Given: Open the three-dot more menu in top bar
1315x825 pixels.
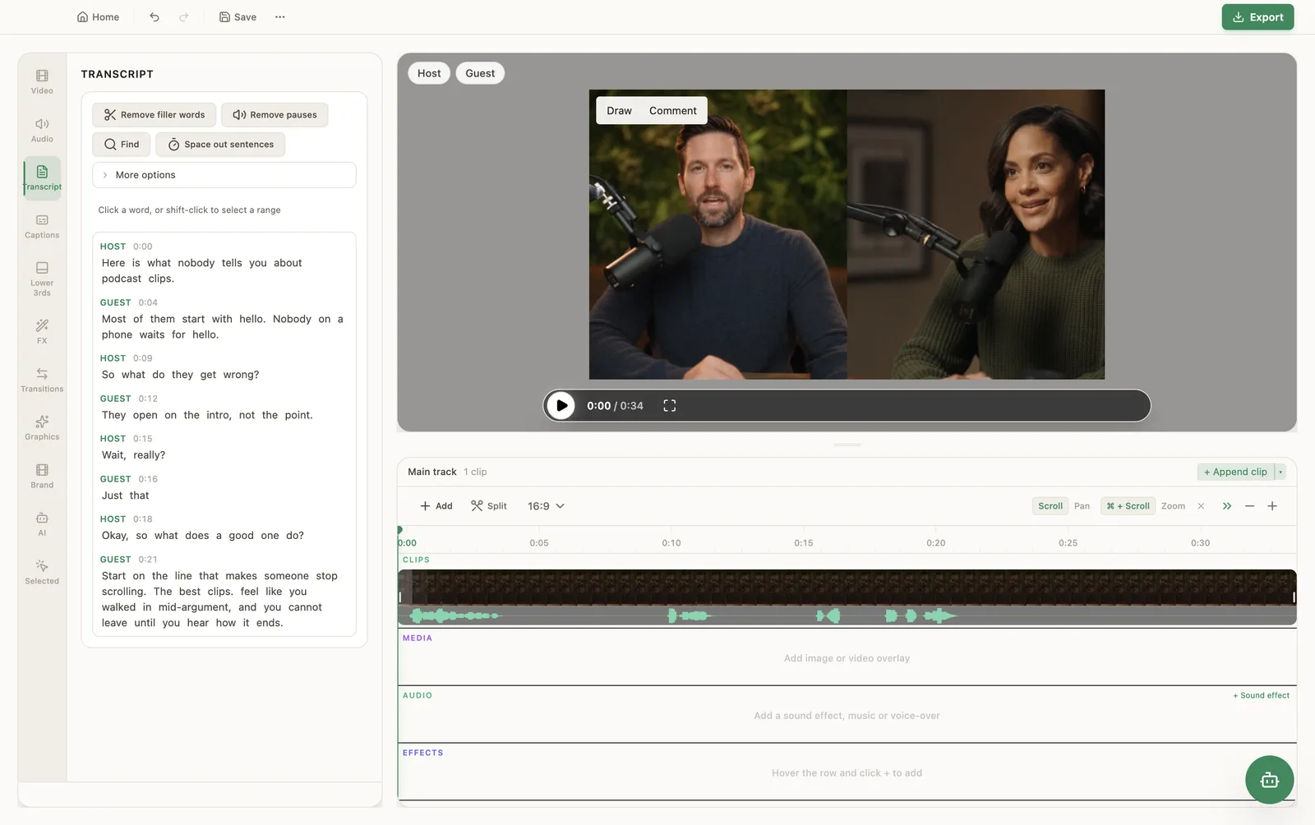Looking at the screenshot, I should (280, 17).
